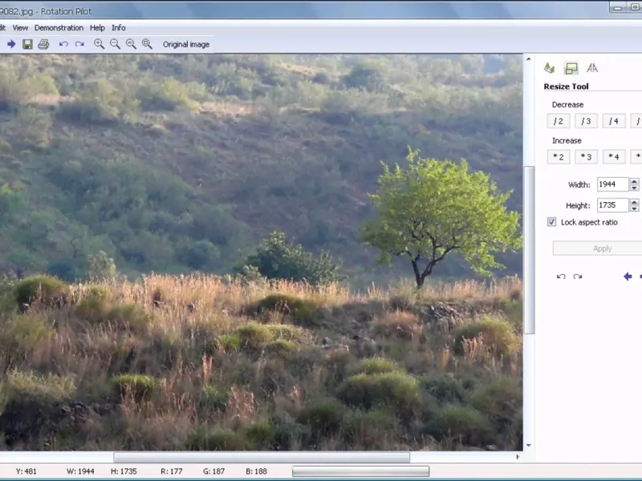
Task: Click the Decrease label in the panel
Action: coord(567,105)
